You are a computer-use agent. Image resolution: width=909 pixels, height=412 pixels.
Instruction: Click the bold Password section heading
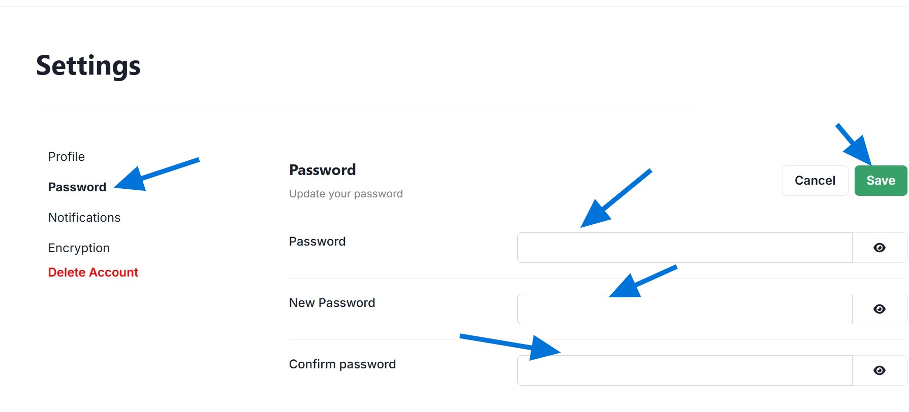coord(322,170)
